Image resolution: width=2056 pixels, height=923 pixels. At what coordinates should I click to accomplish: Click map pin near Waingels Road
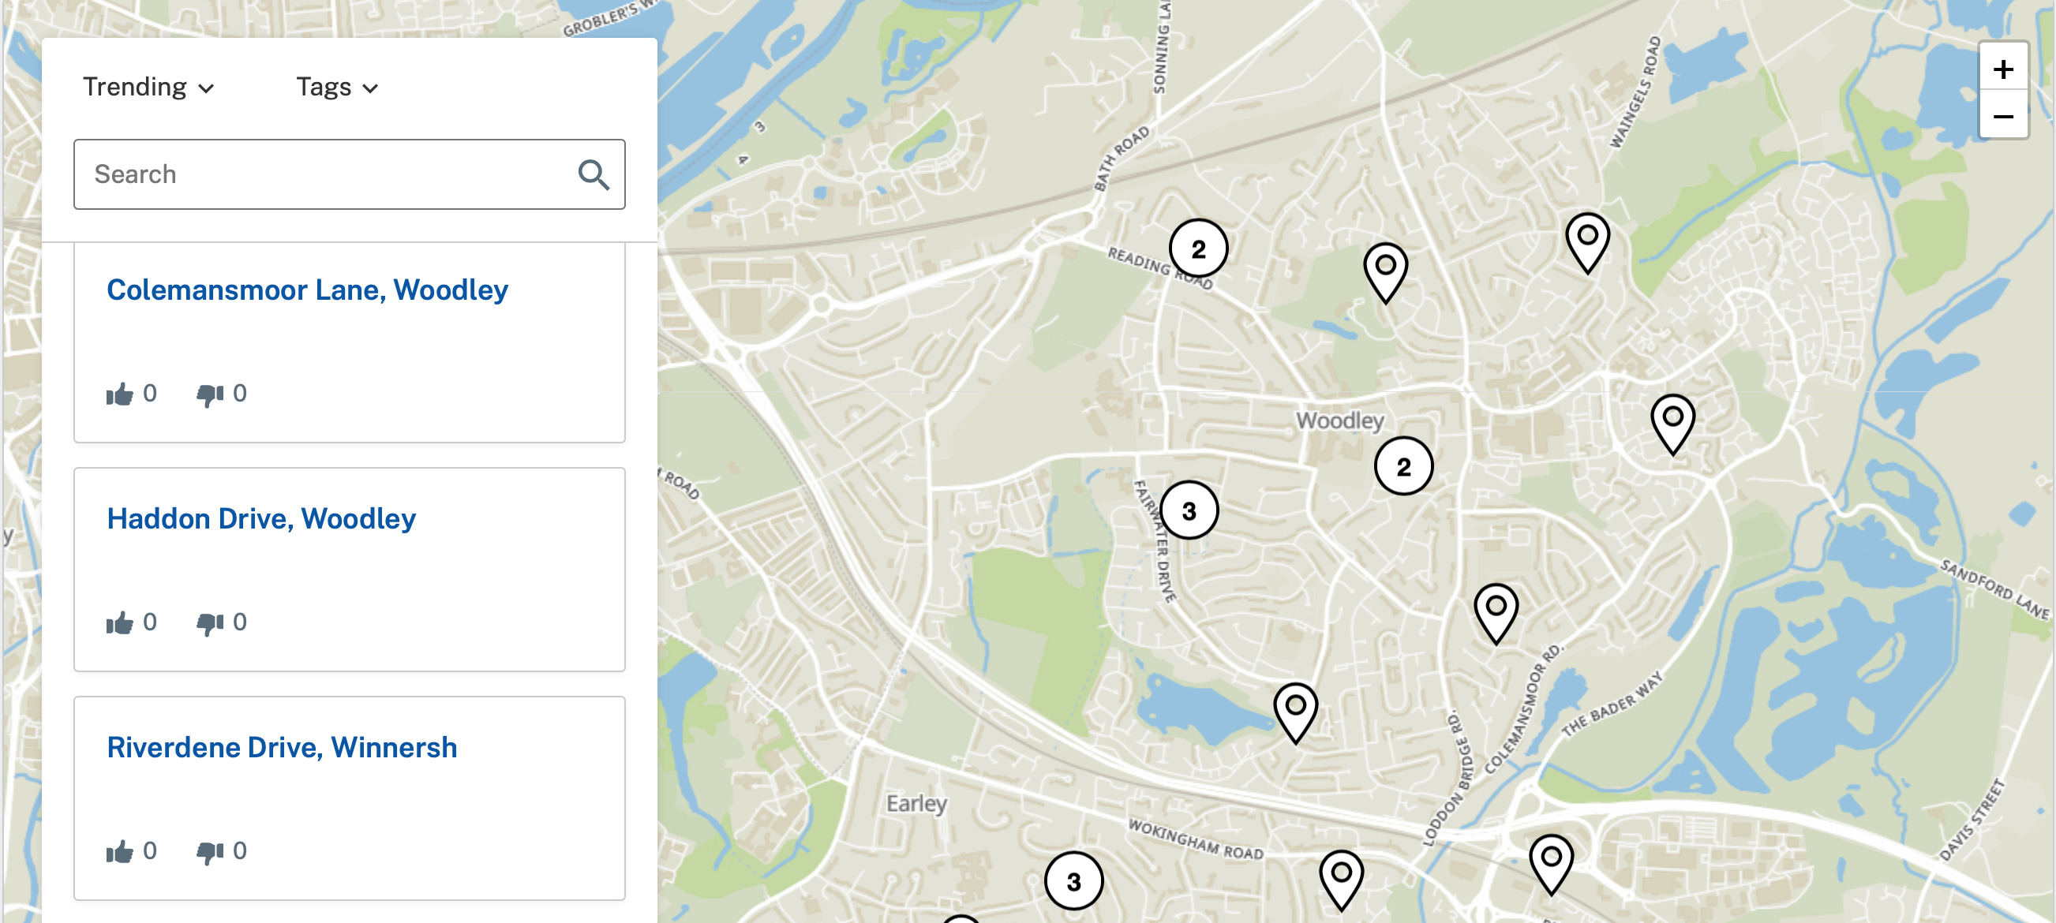tap(1586, 240)
